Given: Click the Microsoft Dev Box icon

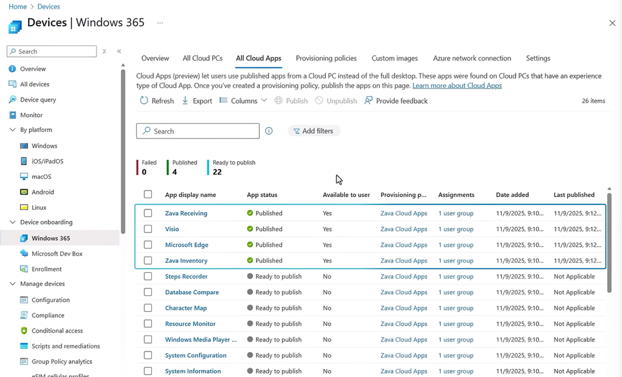Looking at the screenshot, I should point(24,254).
